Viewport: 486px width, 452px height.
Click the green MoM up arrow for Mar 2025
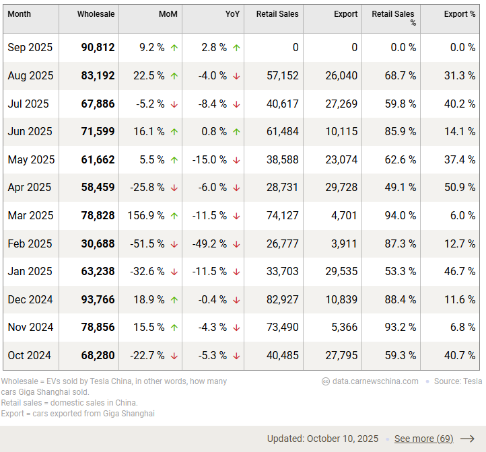(174, 216)
